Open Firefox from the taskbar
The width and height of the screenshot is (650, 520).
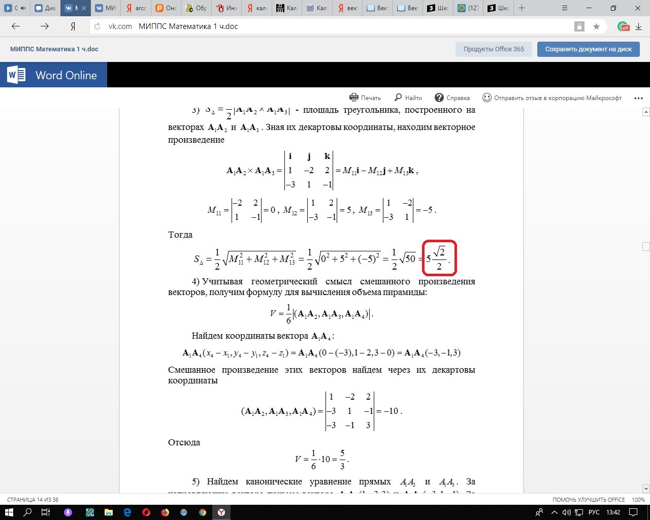[x=165, y=512]
